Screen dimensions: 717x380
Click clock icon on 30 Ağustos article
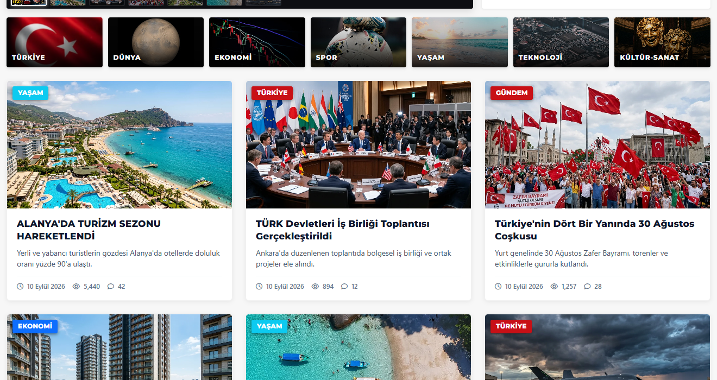point(498,286)
